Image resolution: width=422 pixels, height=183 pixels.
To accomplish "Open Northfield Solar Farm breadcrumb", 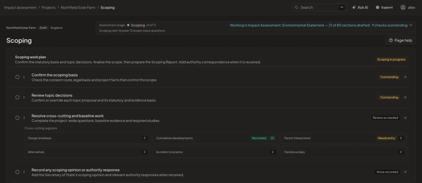I will pyautogui.click(x=78, y=7).
